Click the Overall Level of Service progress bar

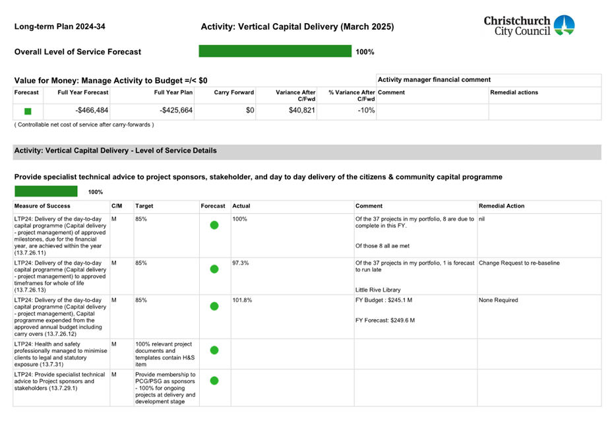pos(275,51)
